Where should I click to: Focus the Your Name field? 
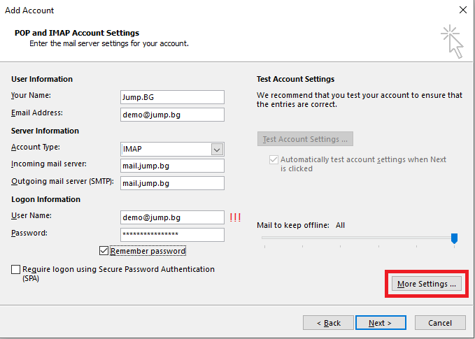pyautogui.click(x=172, y=97)
